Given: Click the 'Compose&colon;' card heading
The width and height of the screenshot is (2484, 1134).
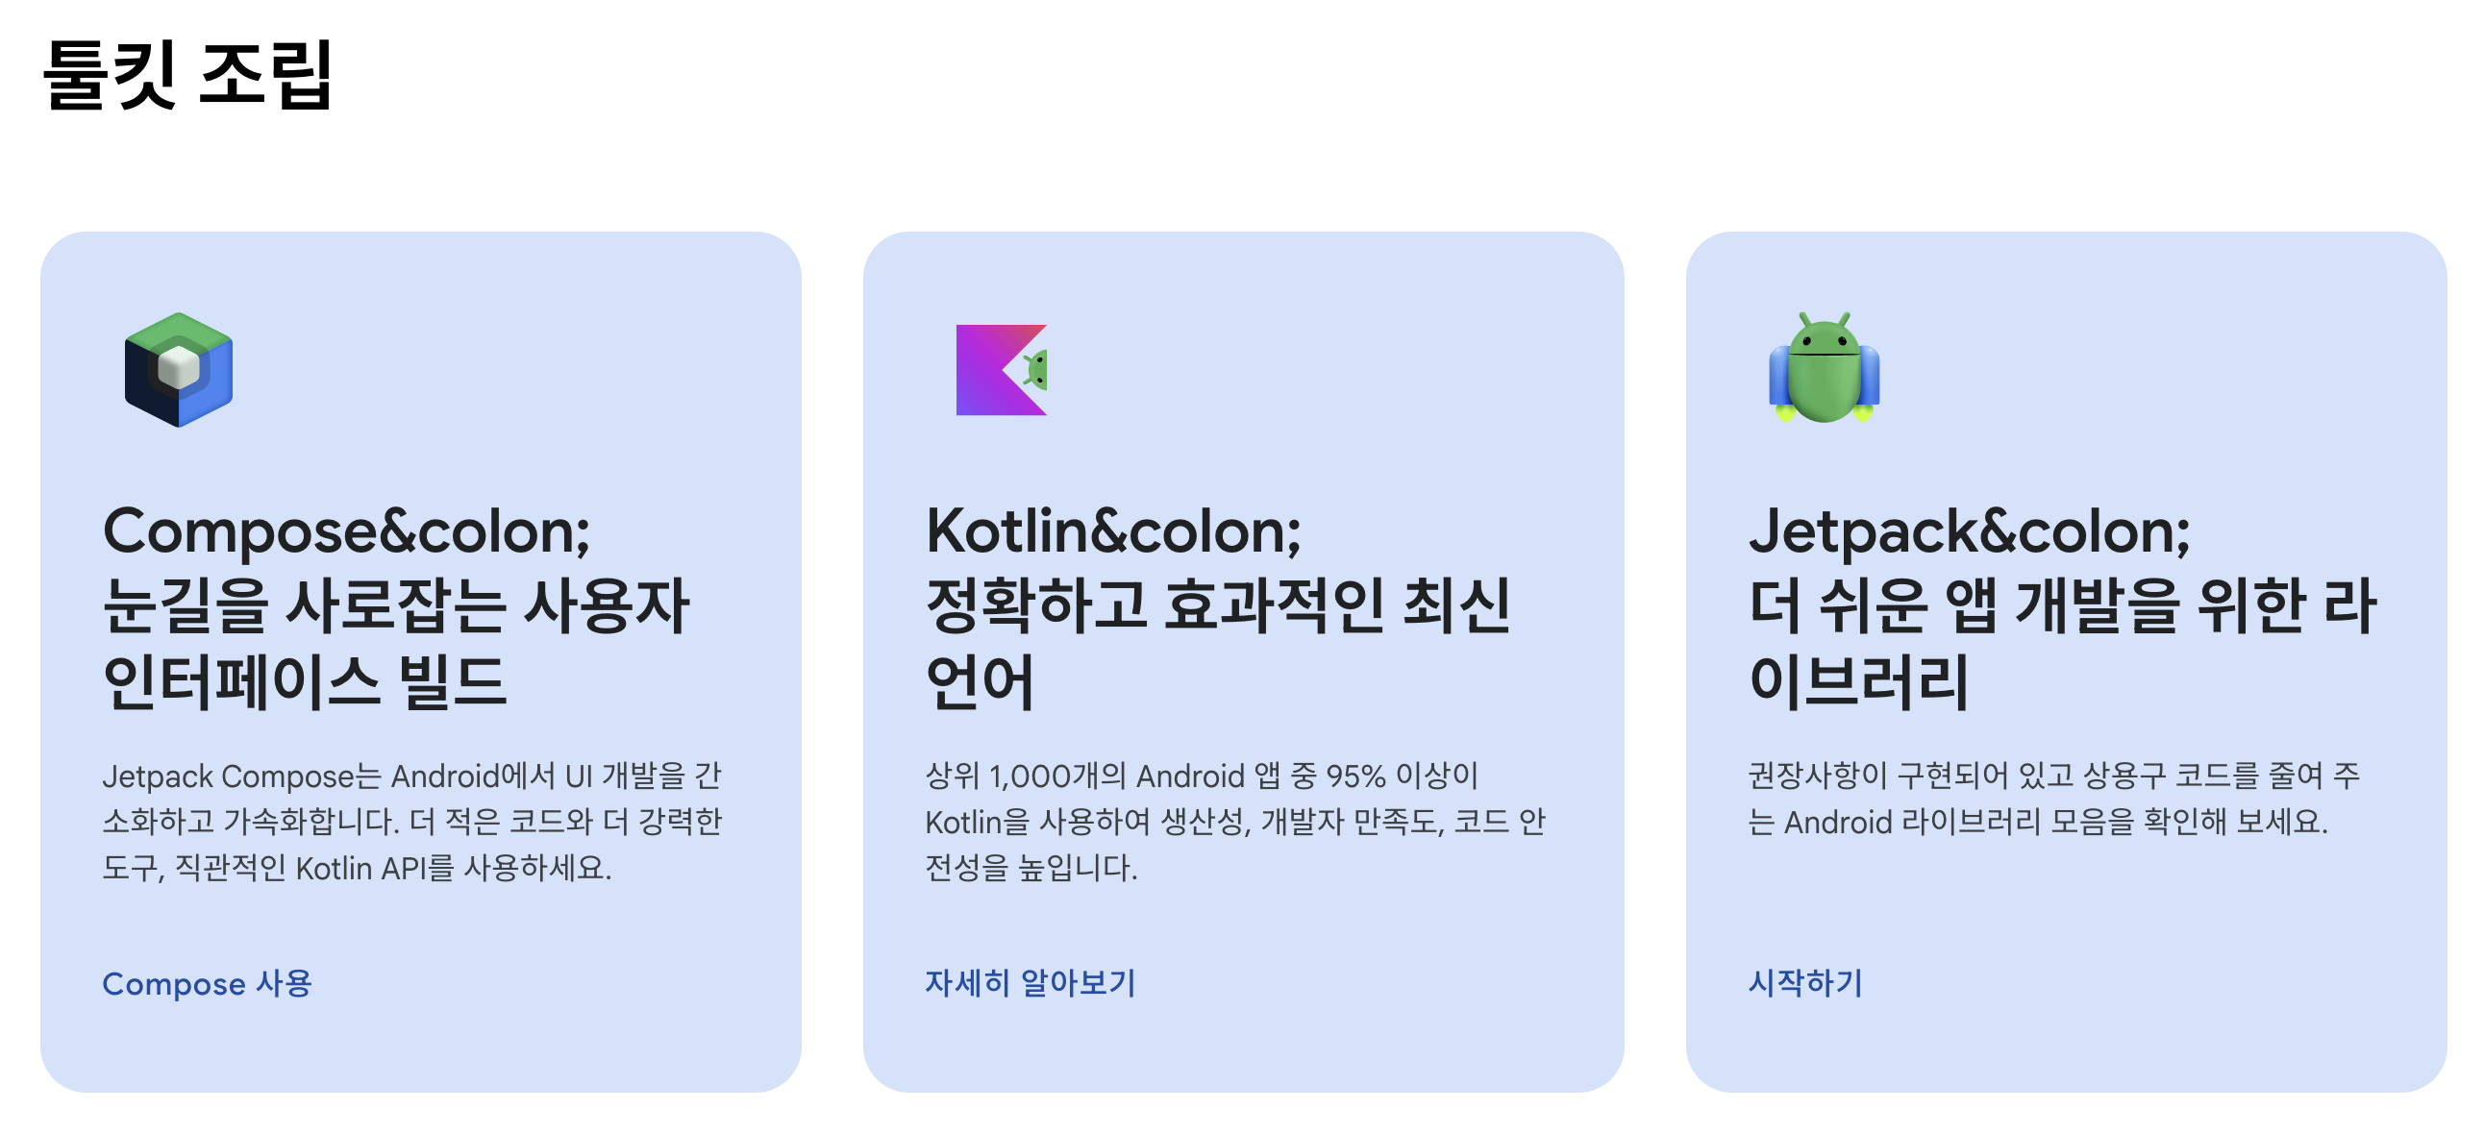Looking at the screenshot, I should (347, 531).
